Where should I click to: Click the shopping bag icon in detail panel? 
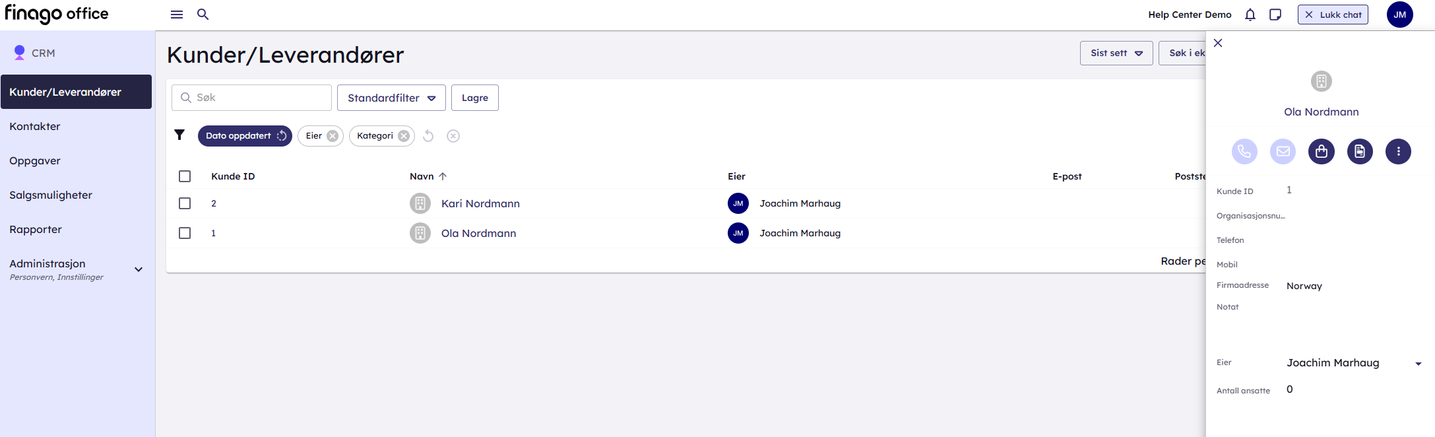[1321, 152]
